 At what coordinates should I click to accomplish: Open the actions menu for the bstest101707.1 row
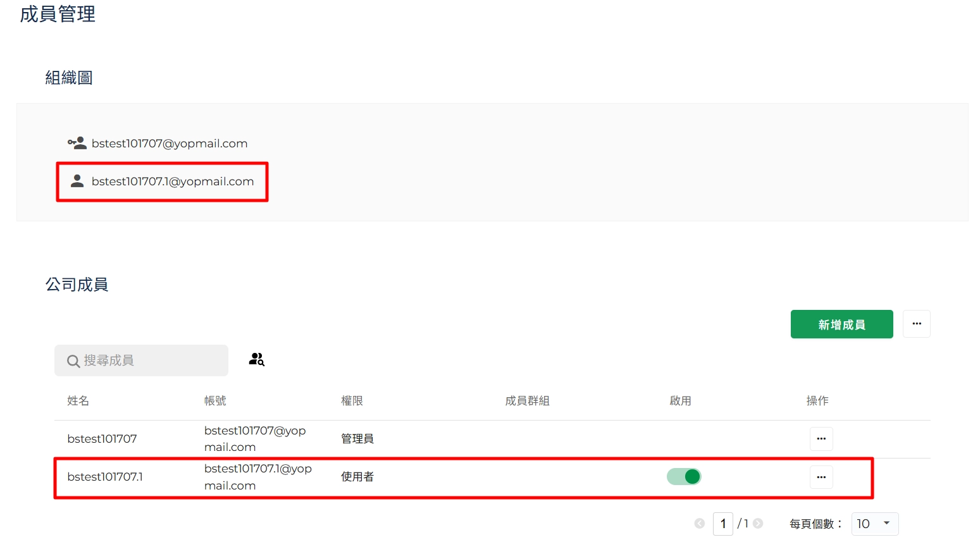pyautogui.click(x=821, y=477)
